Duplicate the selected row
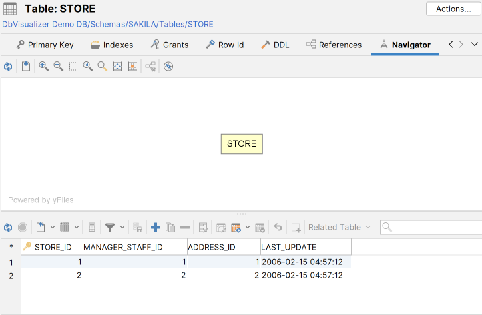 tap(170, 228)
